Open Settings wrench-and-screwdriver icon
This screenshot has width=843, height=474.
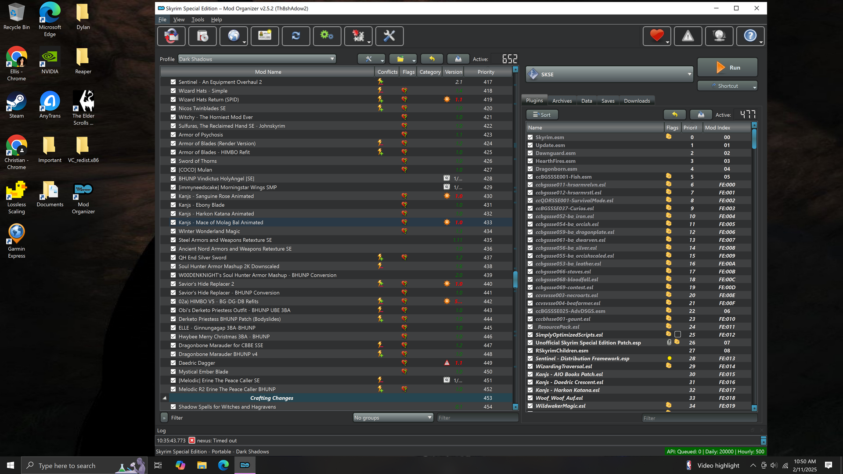click(389, 36)
